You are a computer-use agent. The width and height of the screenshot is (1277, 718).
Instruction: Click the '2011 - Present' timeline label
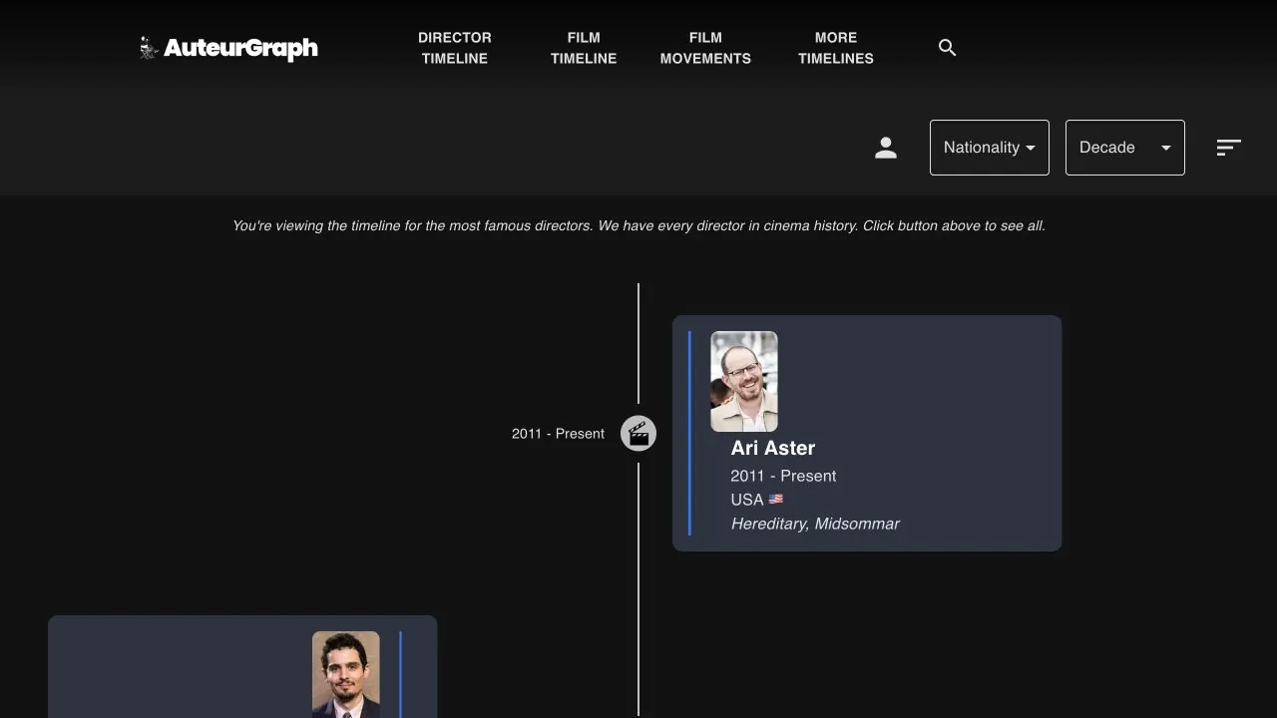(558, 434)
